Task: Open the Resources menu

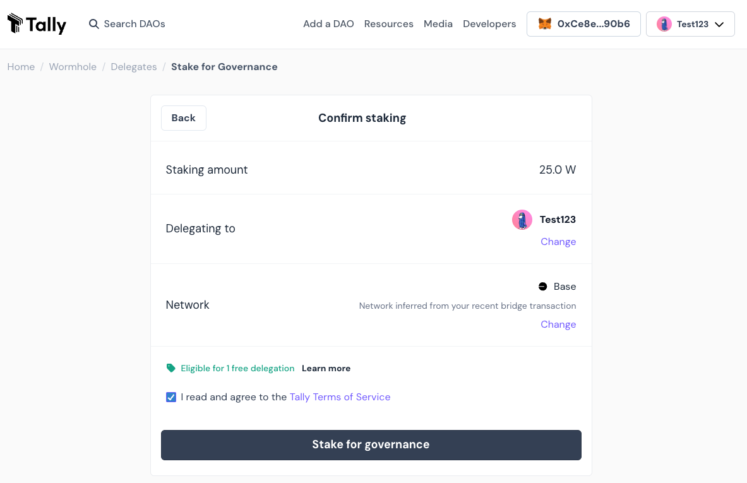Action: point(389,24)
